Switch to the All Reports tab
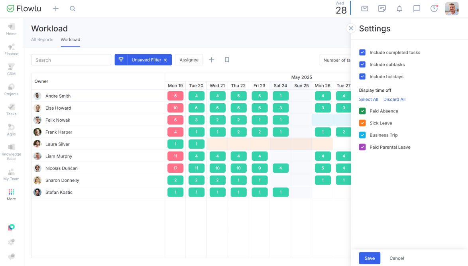 point(42,39)
